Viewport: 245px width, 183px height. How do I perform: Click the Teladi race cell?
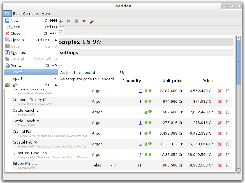tap(97, 165)
